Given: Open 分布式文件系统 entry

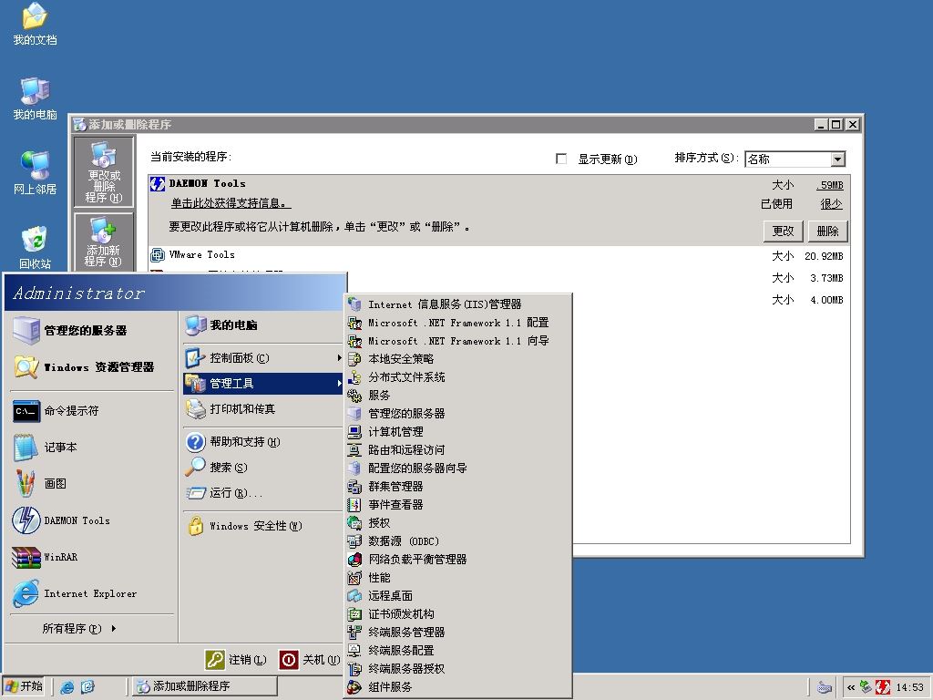Looking at the screenshot, I should (x=458, y=377).
